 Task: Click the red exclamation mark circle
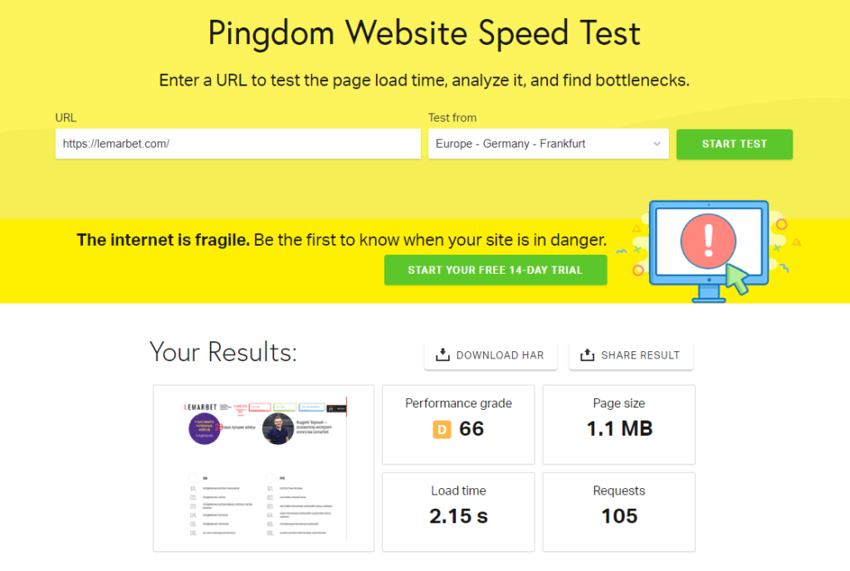point(709,241)
